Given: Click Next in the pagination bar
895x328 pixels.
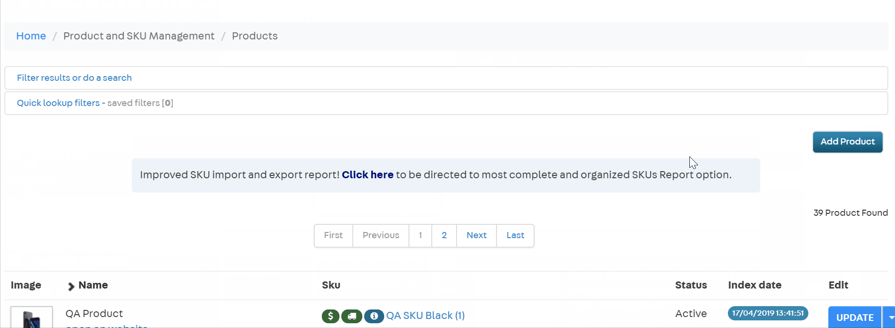Looking at the screenshot, I should [x=476, y=236].
